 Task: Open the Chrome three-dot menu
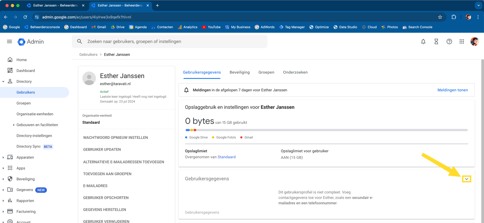[x=478, y=17]
